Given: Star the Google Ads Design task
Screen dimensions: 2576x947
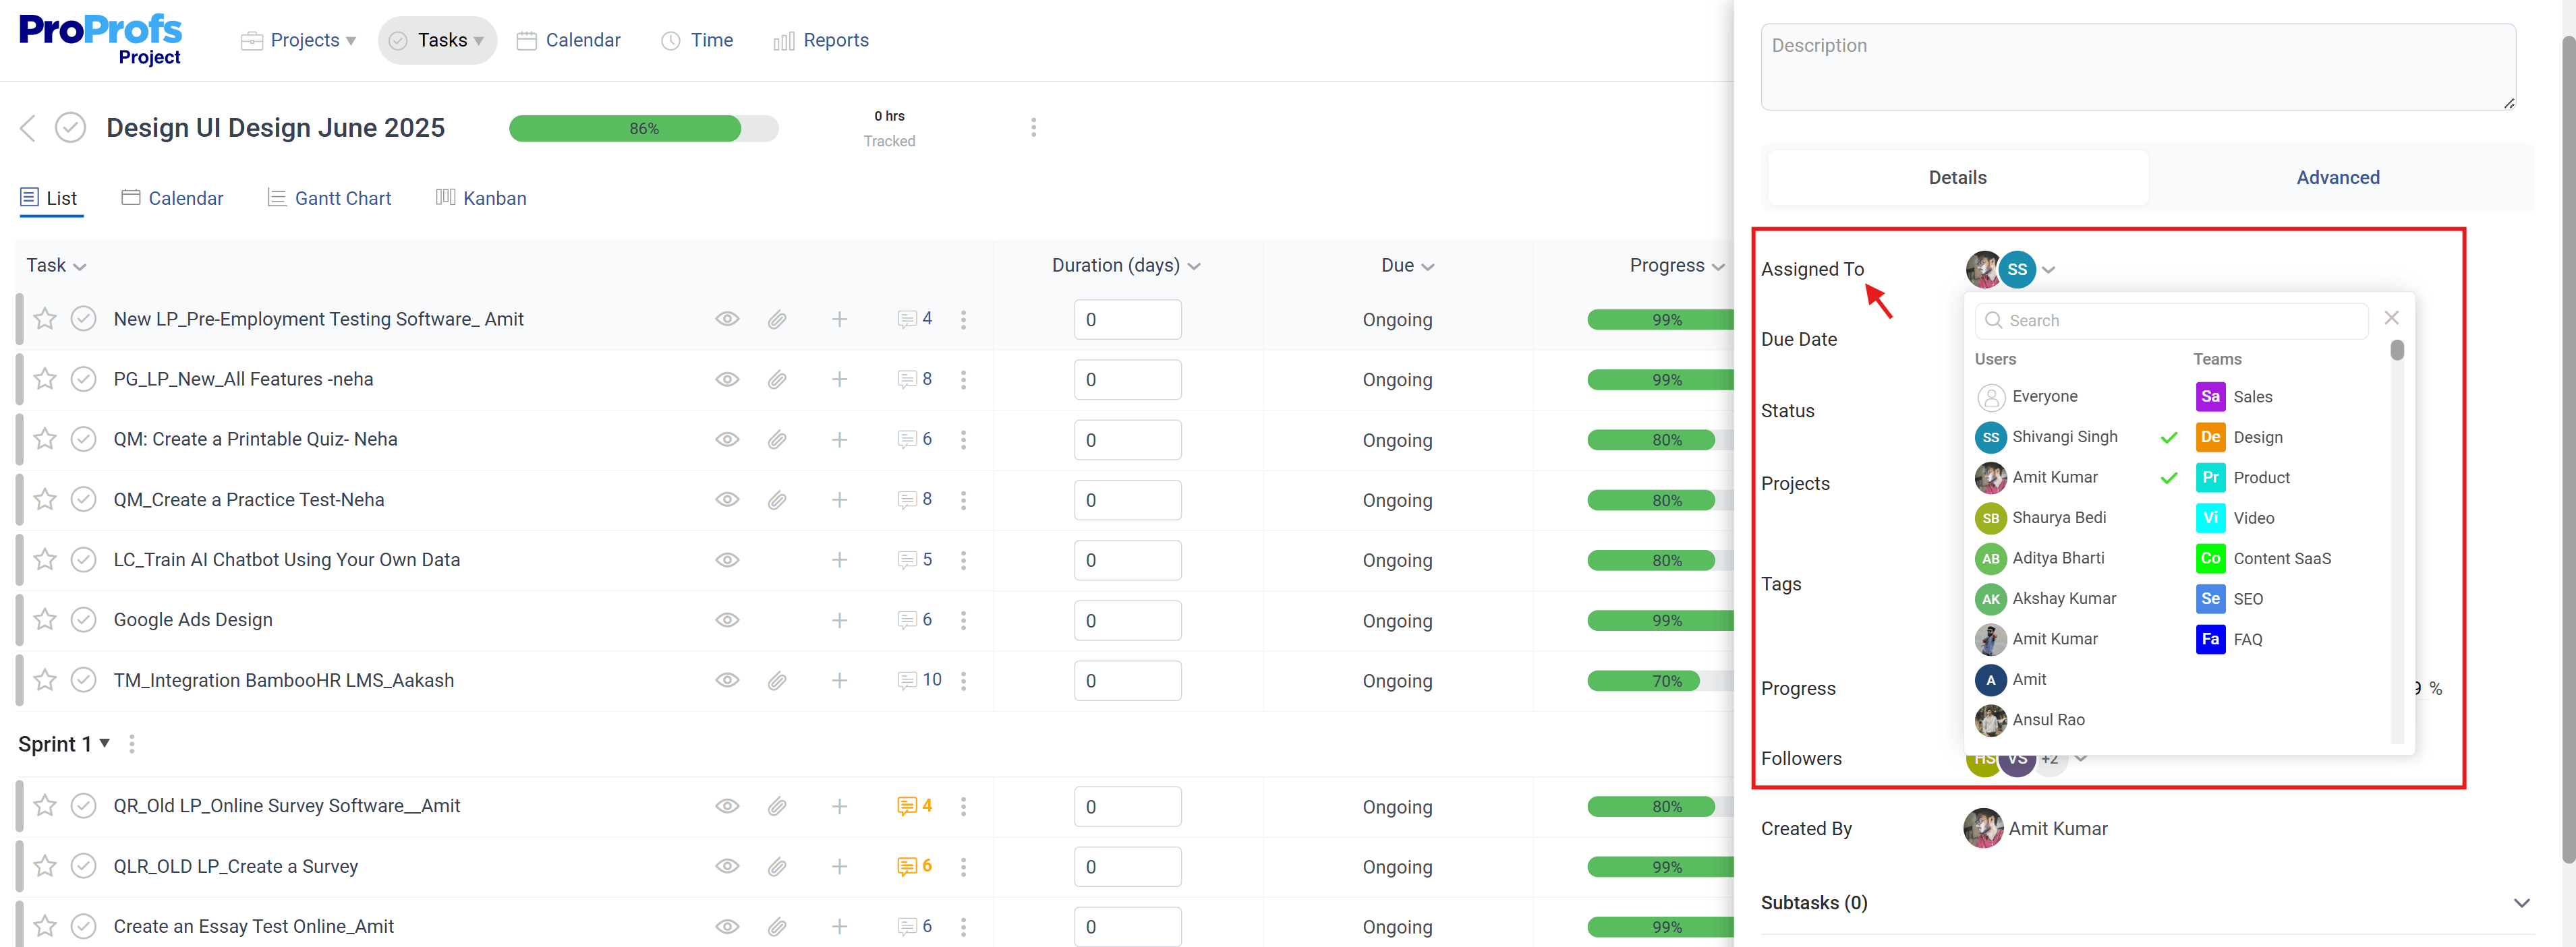Looking at the screenshot, I should 45,619.
